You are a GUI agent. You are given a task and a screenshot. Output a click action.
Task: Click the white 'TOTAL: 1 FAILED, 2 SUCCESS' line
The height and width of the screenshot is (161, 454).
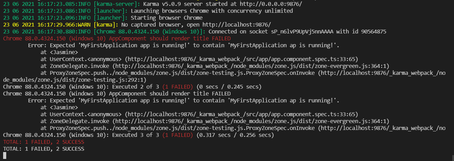(44, 149)
